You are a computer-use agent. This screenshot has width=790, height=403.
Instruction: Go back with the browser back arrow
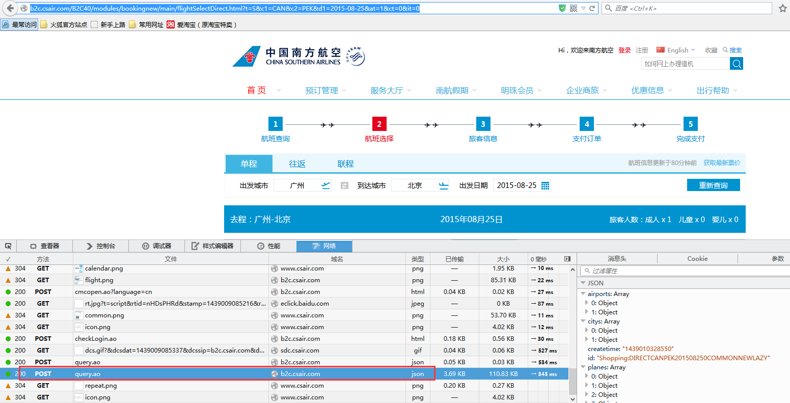pyautogui.click(x=10, y=8)
